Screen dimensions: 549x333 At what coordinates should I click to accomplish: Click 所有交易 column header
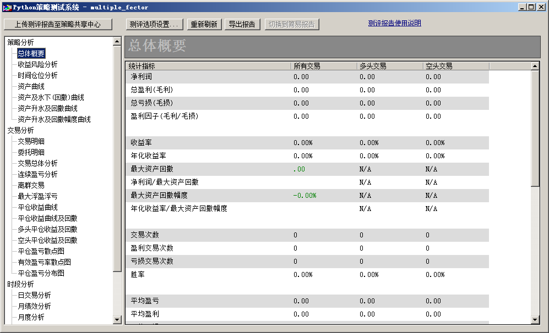tap(324, 66)
